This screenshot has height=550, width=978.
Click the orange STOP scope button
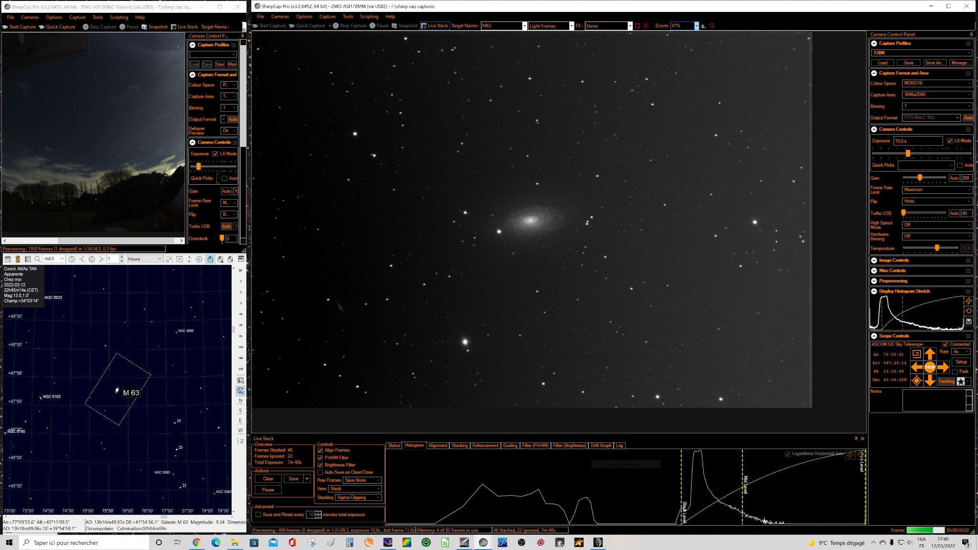coord(929,367)
